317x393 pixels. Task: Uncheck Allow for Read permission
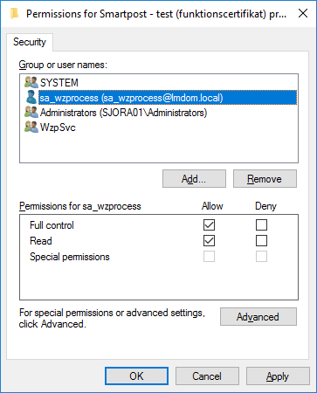[209, 241]
